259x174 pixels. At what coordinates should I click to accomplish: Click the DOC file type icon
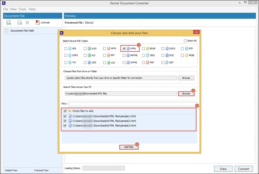tap(167, 55)
